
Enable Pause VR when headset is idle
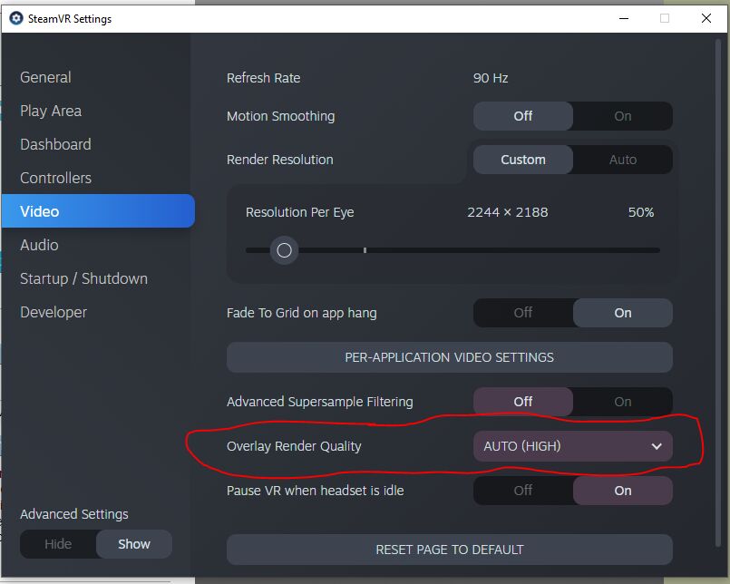(x=622, y=491)
